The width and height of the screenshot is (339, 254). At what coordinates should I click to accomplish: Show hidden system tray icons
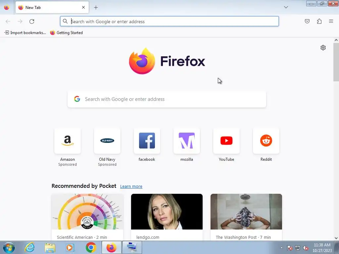coord(281,248)
